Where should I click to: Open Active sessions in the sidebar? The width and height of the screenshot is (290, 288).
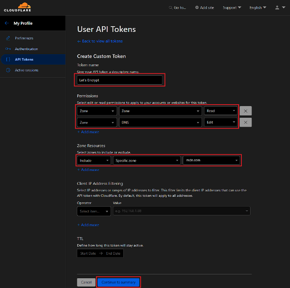click(x=26, y=70)
